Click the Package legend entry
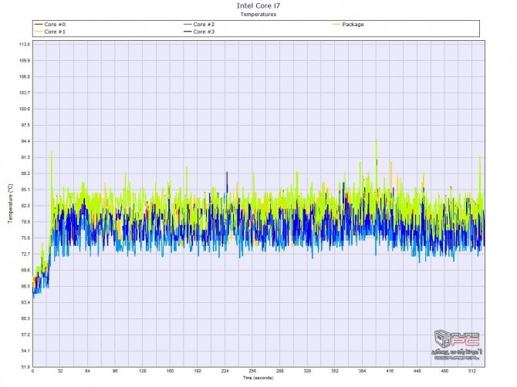Image resolution: width=517 pixels, height=387 pixels. click(349, 25)
